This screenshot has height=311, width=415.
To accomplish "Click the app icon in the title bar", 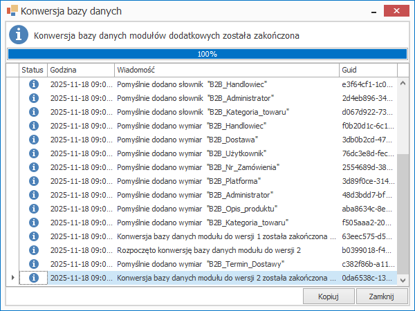I will tap(11, 11).
